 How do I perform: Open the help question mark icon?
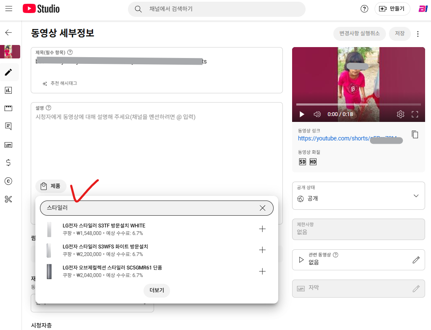[364, 9]
